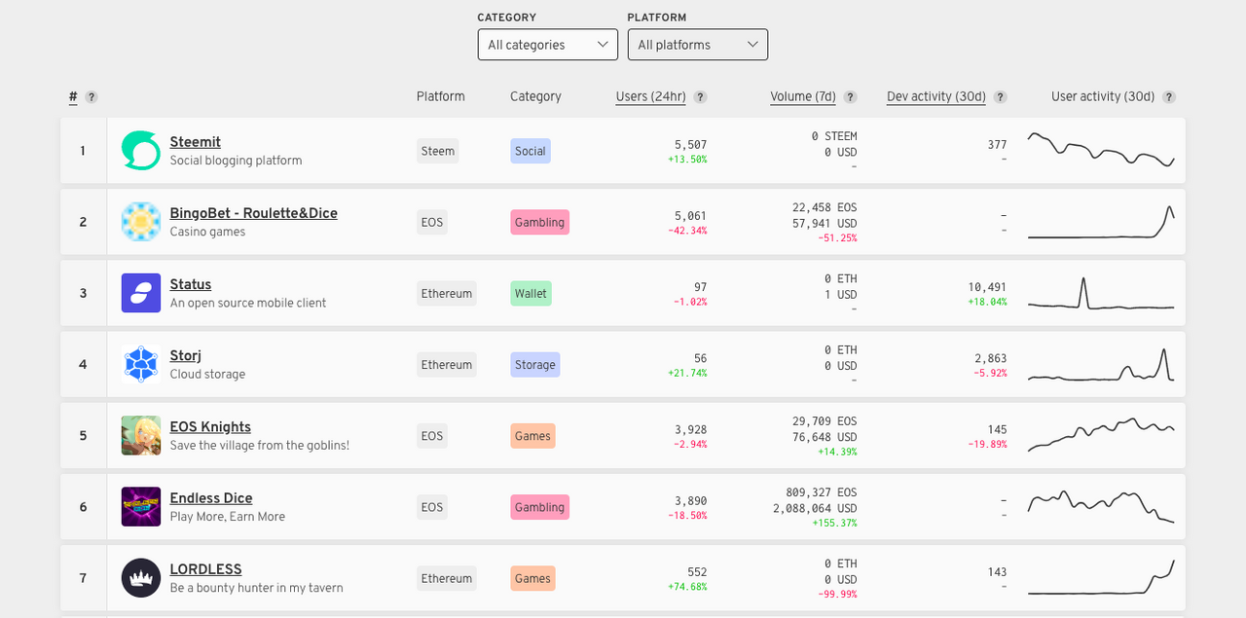Click the Games tag in EOS Knights row
Viewport: 1246px width, 618px height.
[532, 436]
